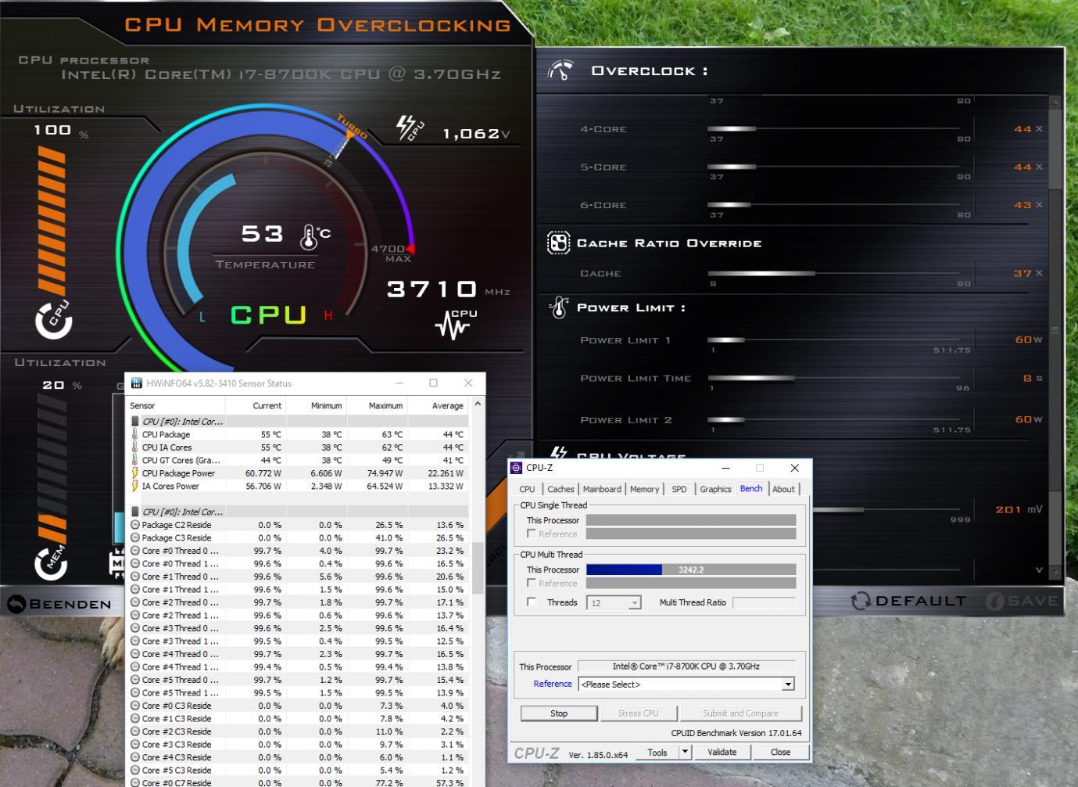Open the Reference processor Please Select dropdown
The height and width of the screenshot is (787, 1078).
pos(788,685)
